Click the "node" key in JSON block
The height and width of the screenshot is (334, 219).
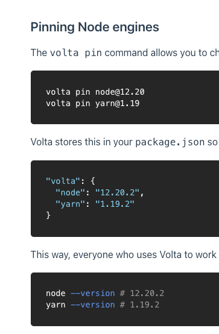71,193
